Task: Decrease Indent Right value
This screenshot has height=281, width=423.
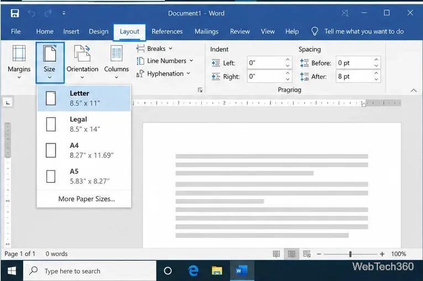Action: 288,79
